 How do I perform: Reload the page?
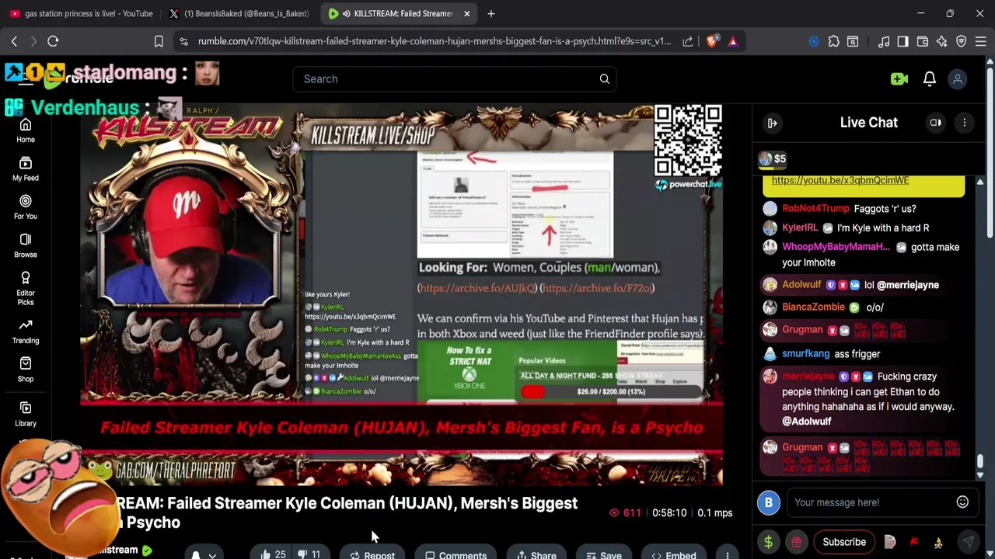[53, 41]
